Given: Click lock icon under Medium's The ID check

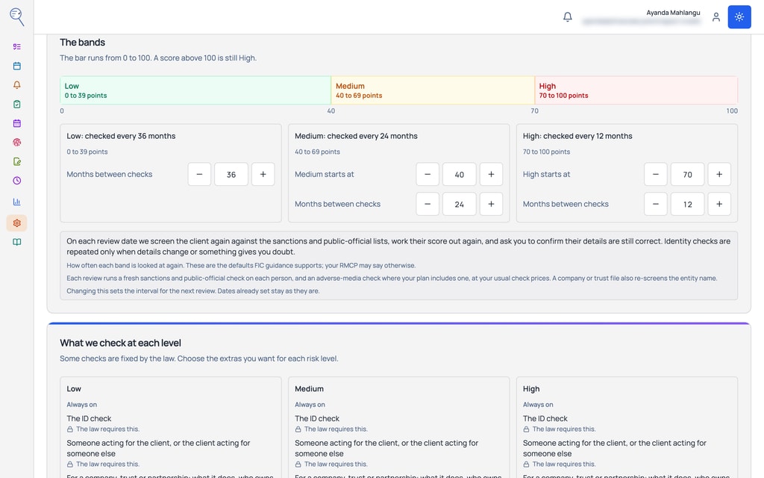Looking at the screenshot, I should 298,429.
